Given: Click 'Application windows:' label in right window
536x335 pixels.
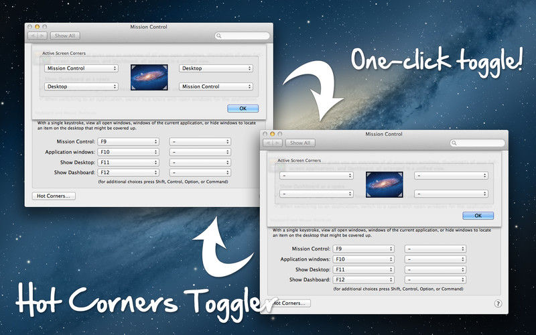Looking at the screenshot, I should (x=306, y=259).
